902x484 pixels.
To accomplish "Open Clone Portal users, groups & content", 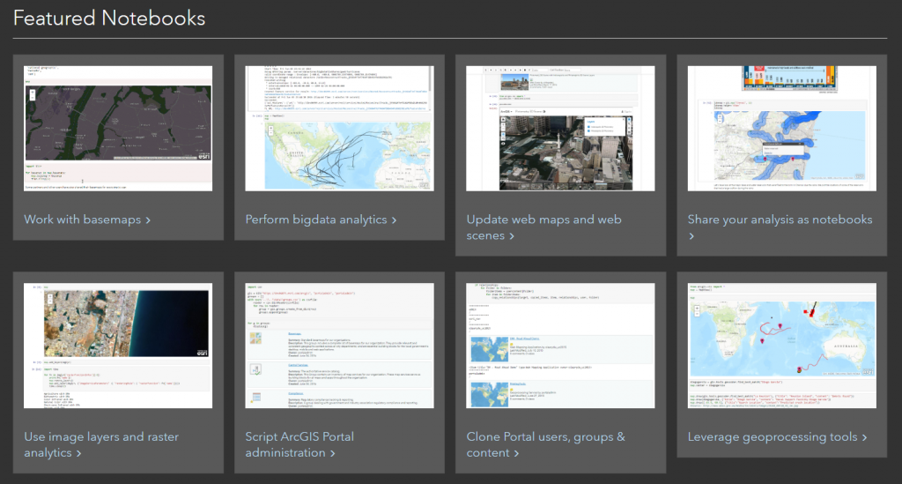I will (x=545, y=444).
